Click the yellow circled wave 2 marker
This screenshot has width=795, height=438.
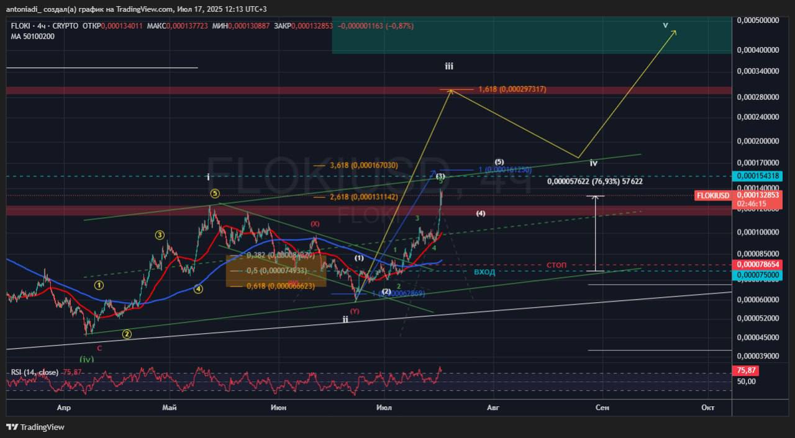click(x=127, y=334)
